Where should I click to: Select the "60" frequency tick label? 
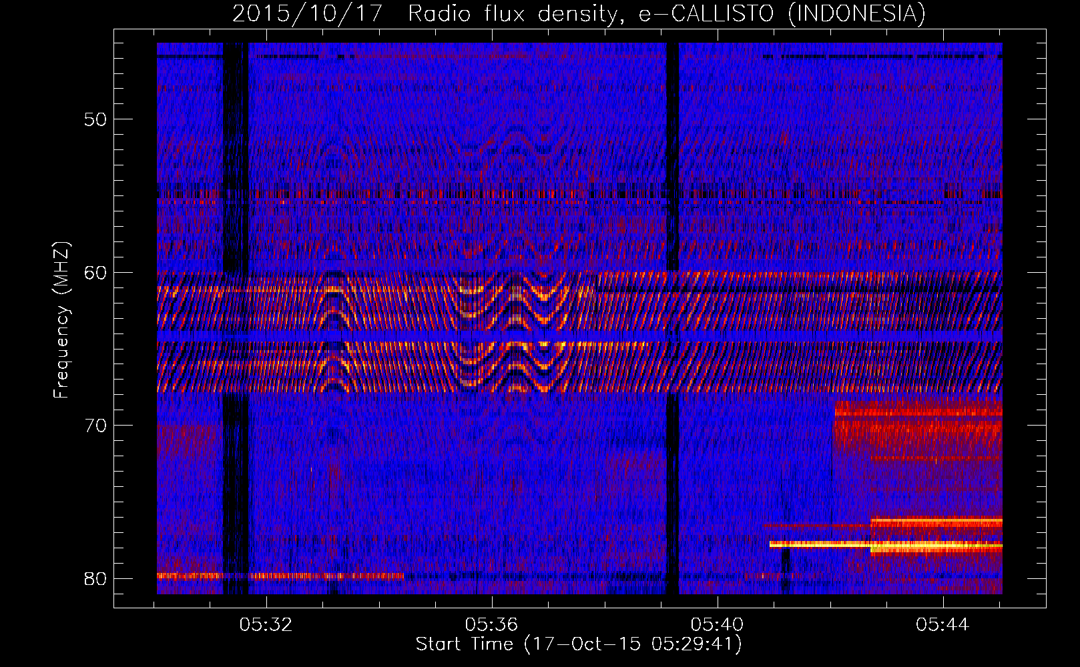tap(95, 273)
